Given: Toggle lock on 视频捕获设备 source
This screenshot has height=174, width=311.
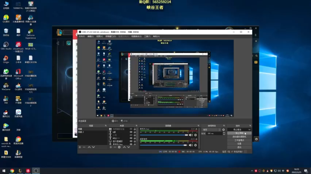Looking at the screenshot, I should click(135, 129).
